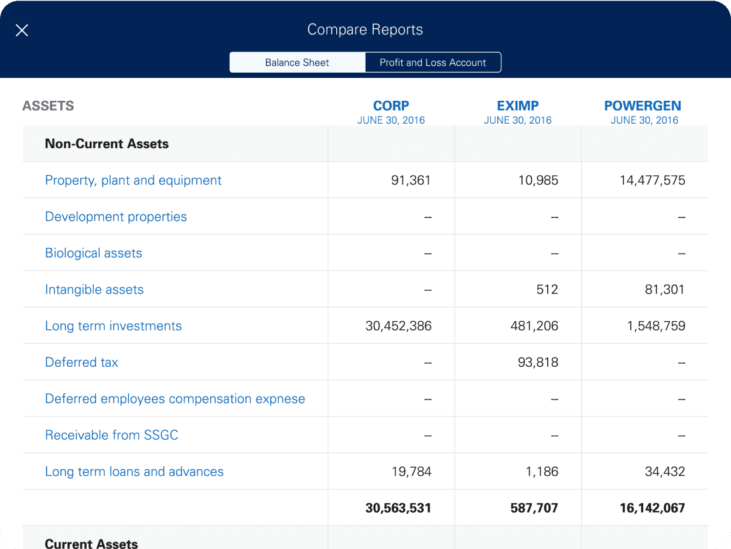Image resolution: width=731 pixels, height=549 pixels.
Task: Open Deferred tax row link
Action: (81, 362)
